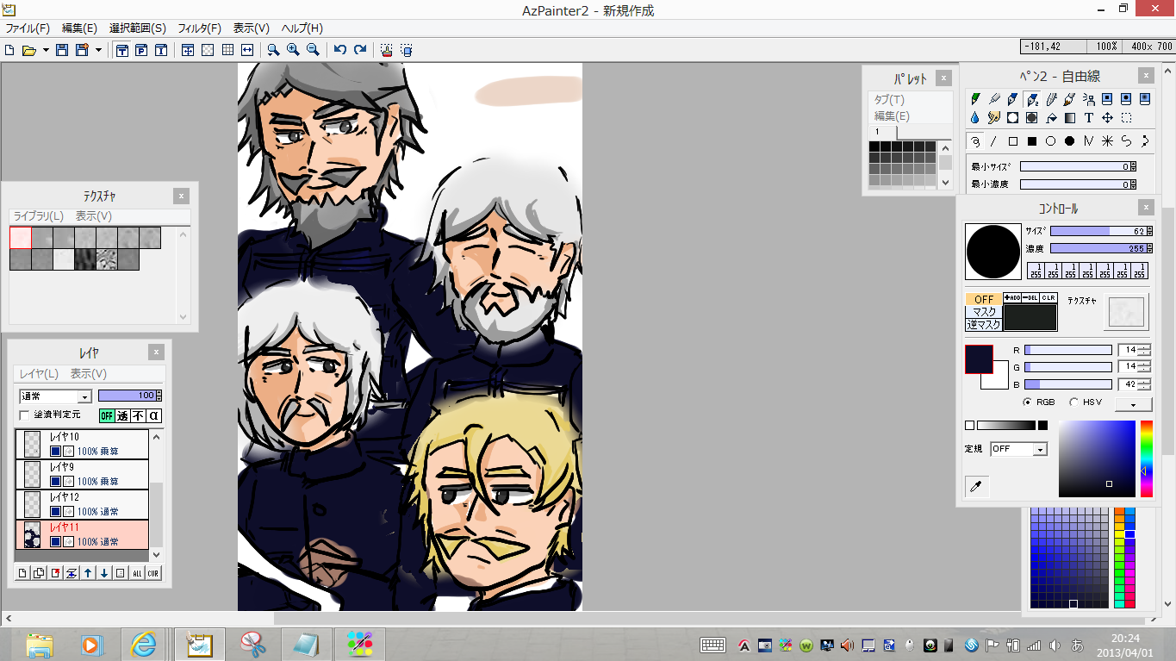Image resolution: width=1176 pixels, height=661 pixels.
Task: Choose the paint bucket fill tool
Action: tap(1051, 118)
